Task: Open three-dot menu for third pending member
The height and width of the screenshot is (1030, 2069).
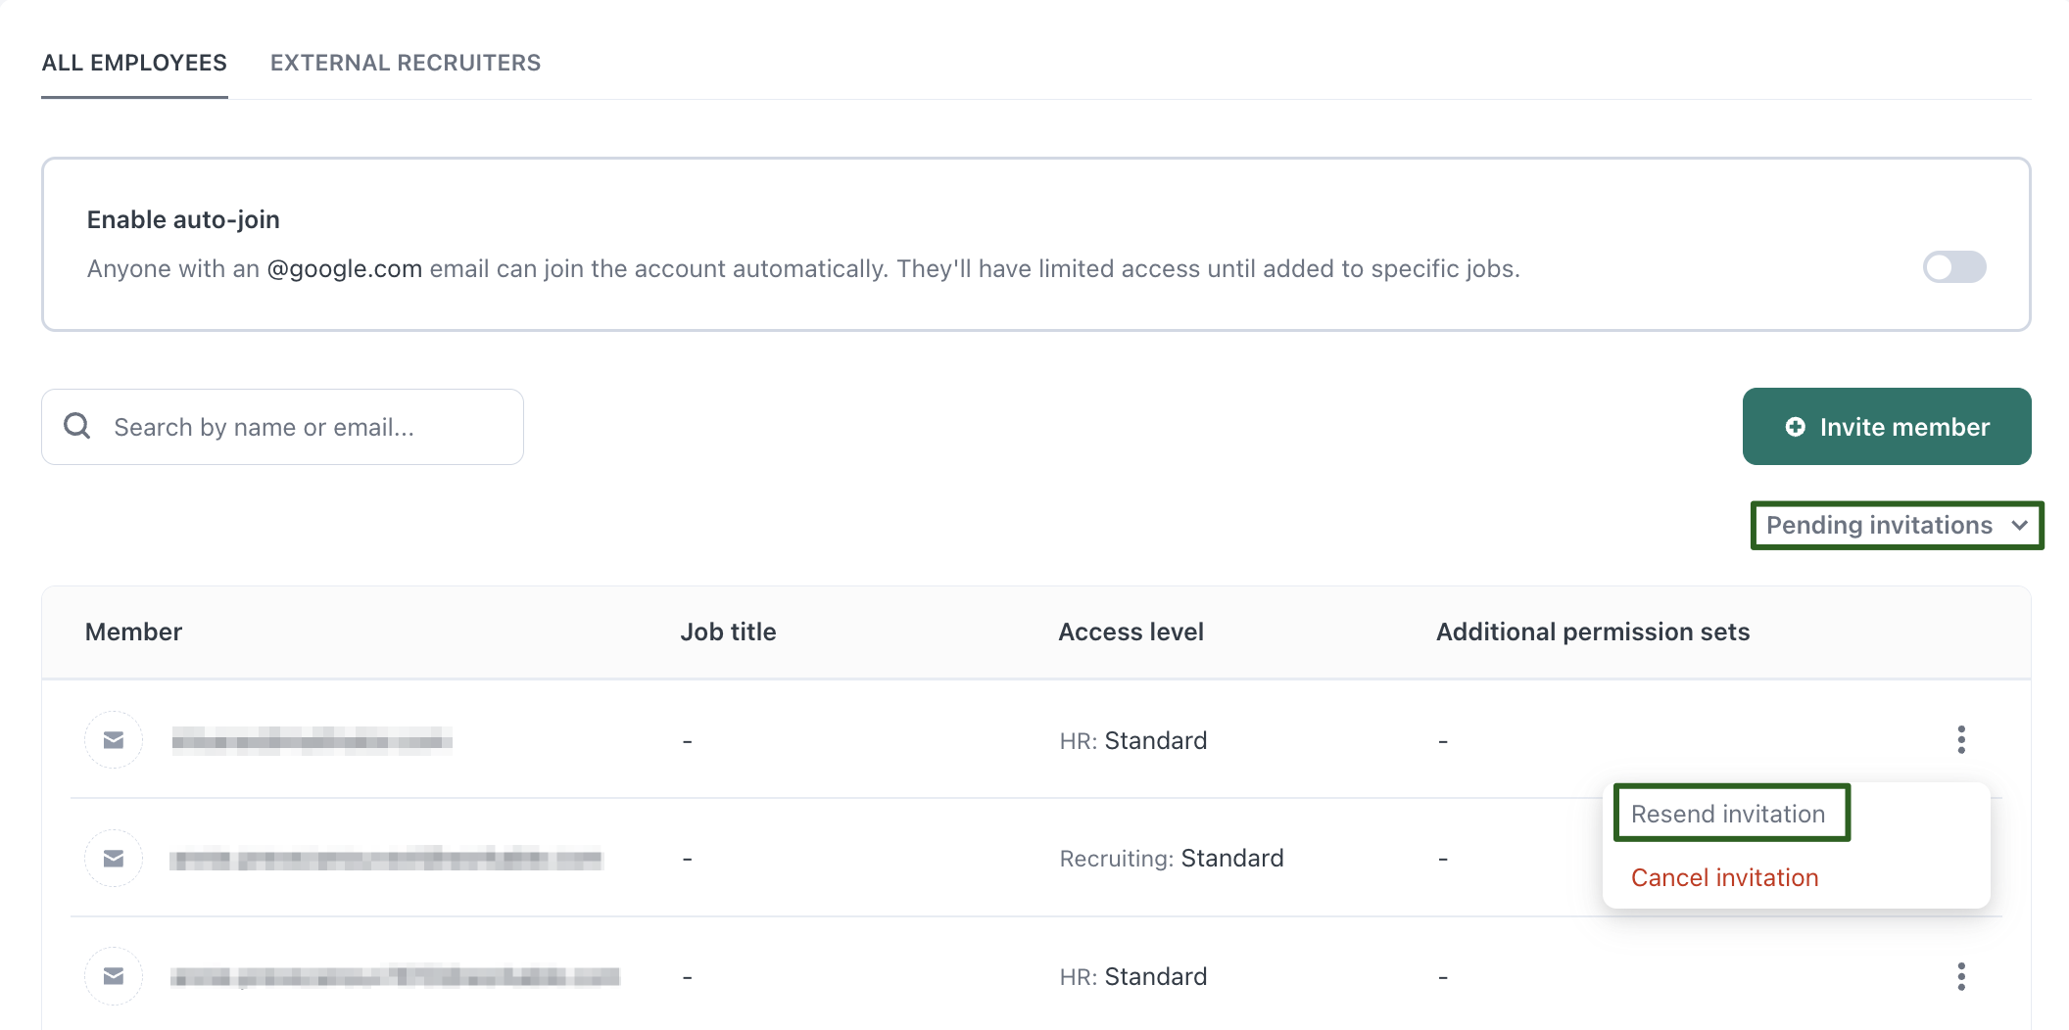Action: tap(1960, 976)
